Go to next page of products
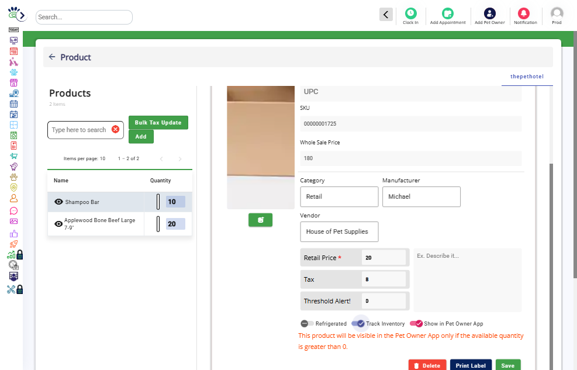Image resolution: width=577 pixels, height=370 pixels. (180, 159)
